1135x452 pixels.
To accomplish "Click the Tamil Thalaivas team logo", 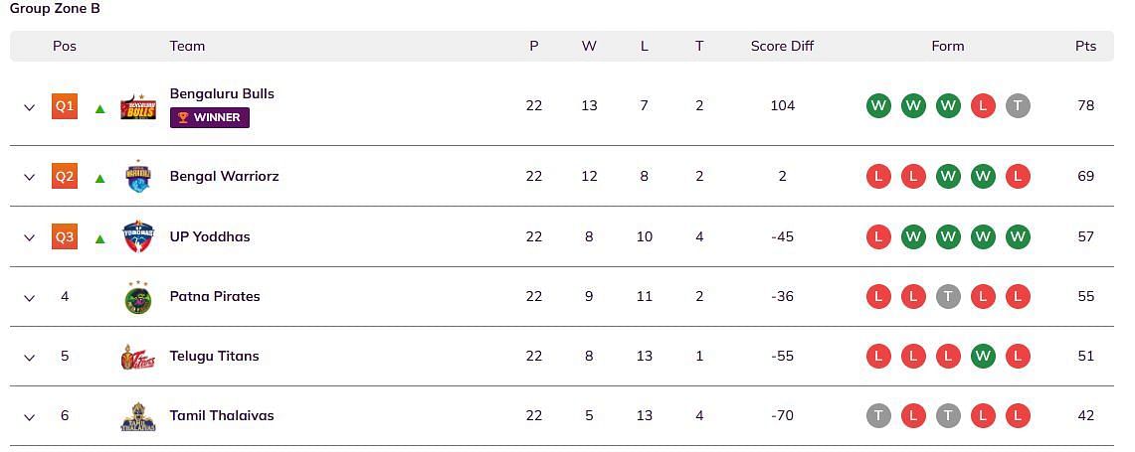I will pyautogui.click(x=138, y=416).
